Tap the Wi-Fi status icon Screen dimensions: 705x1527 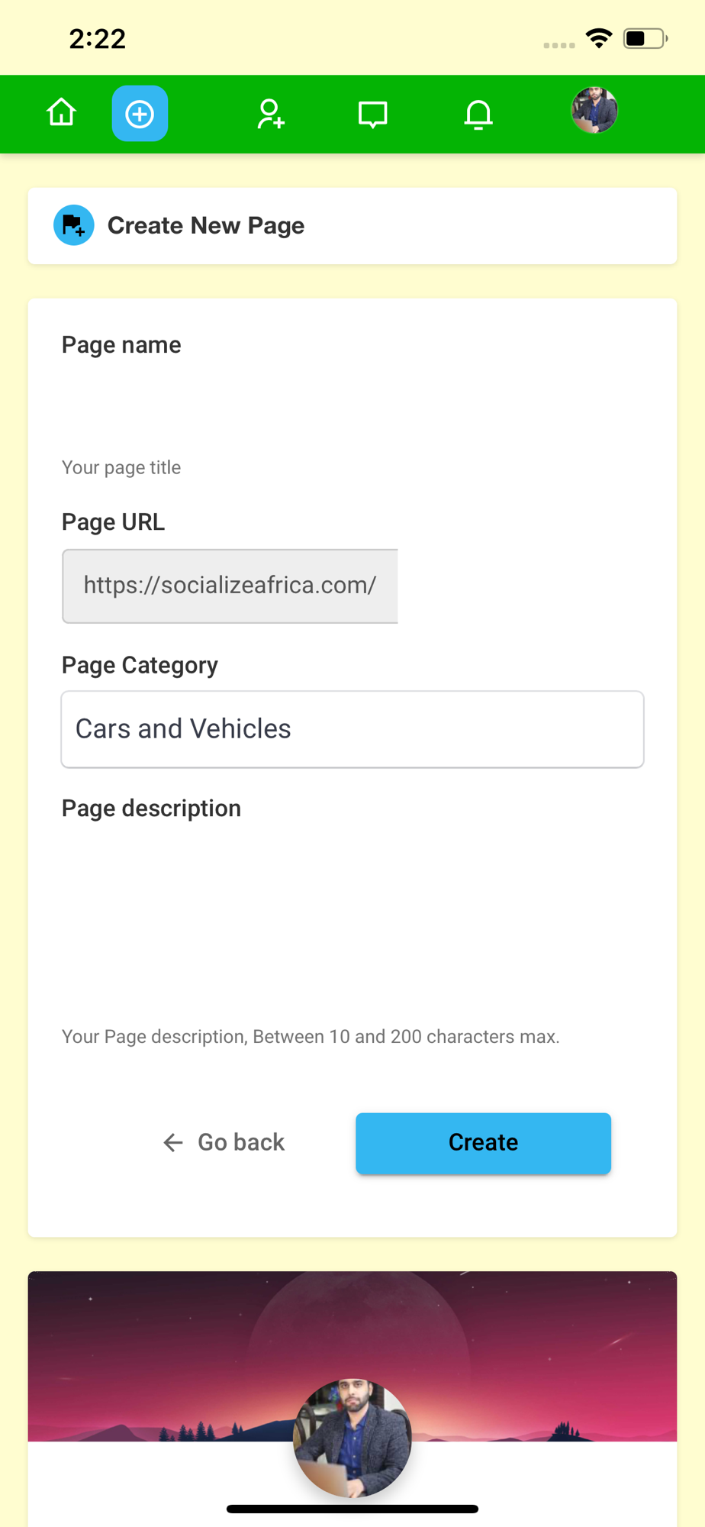pyautogui.click(x=599, y=38)
